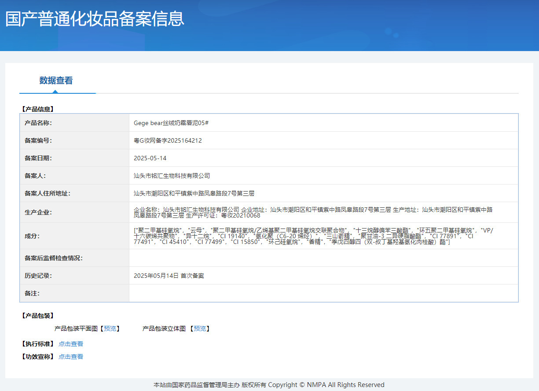Click the 产品名称 label cell
This screenshot has height=391, width=539.
coord(74,123)
